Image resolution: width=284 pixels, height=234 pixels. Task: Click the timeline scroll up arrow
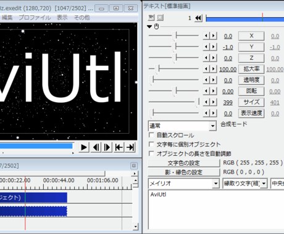[x=135, y=180]
